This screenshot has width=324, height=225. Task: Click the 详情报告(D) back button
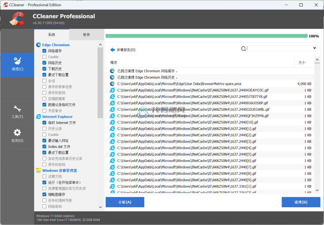(x=123, y=50)
